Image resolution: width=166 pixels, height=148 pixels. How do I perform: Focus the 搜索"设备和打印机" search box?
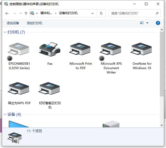pos(135,13)
